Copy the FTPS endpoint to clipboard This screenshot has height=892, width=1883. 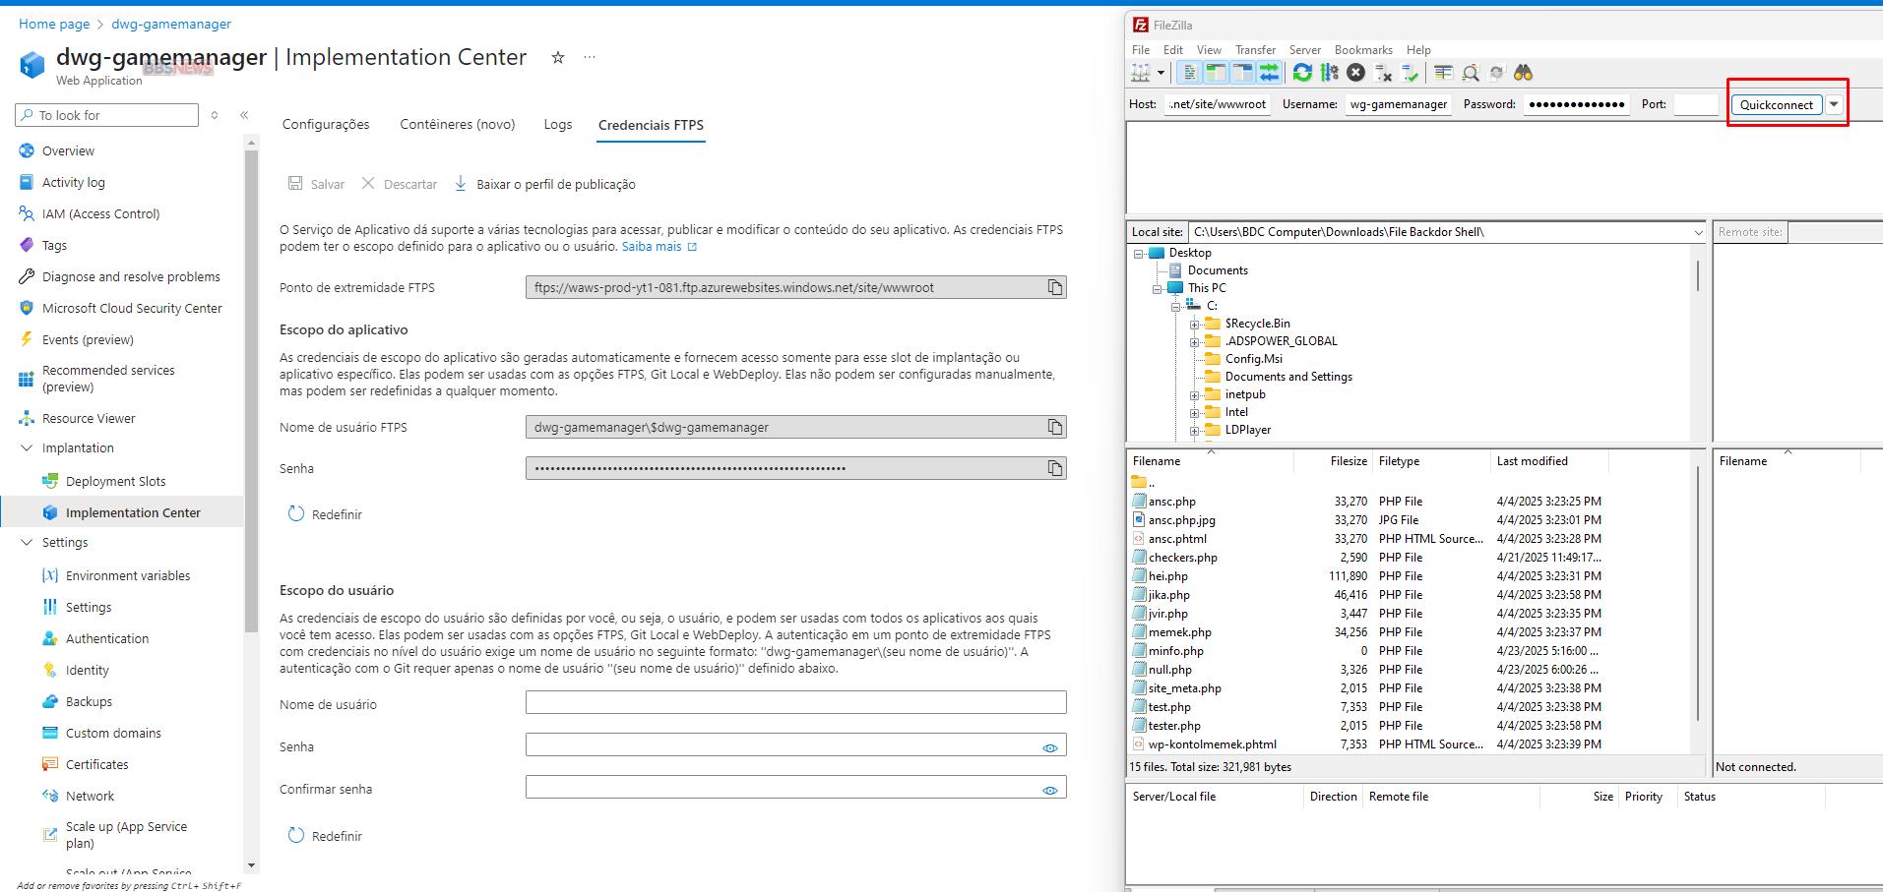[1054, 287]
